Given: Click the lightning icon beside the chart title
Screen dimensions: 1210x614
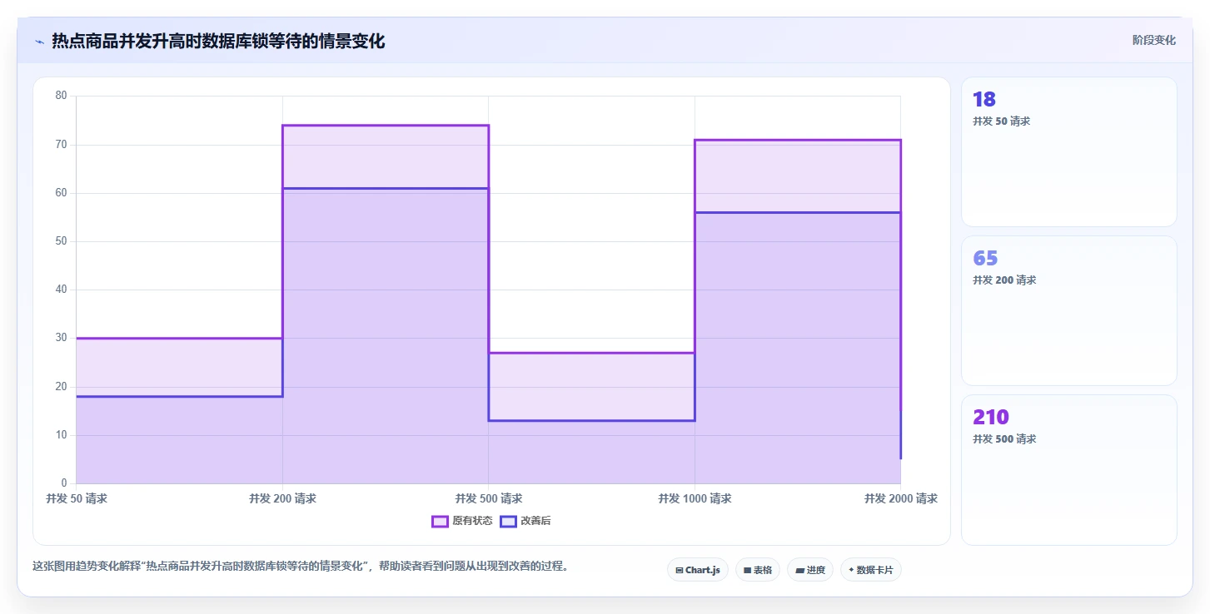Looking at the screenshot, I should 39,42.
